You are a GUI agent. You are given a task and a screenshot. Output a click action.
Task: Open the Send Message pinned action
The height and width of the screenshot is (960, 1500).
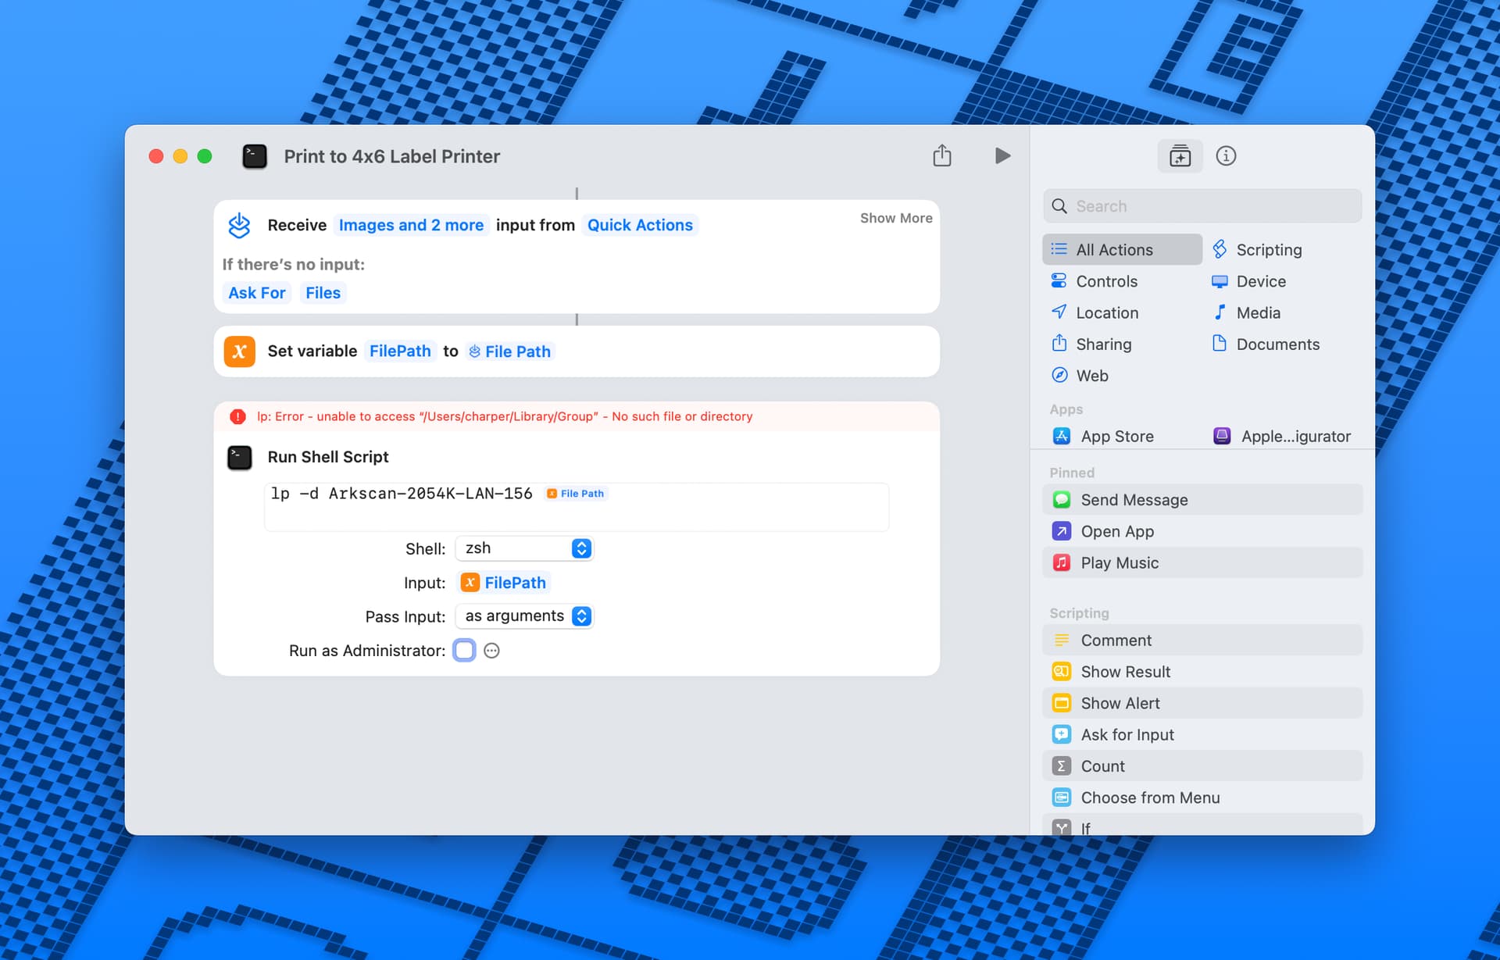pos(1202,500)
